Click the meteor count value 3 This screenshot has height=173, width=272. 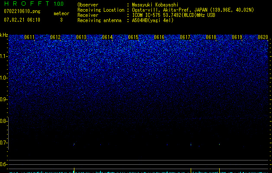(61, 20)
